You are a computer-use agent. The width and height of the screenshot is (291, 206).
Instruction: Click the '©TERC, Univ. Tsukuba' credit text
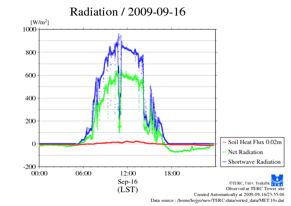(249, 183)
